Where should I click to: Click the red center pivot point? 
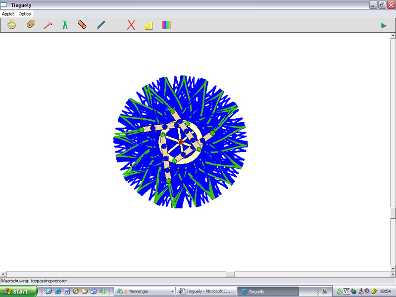click(x=181, y=142)
